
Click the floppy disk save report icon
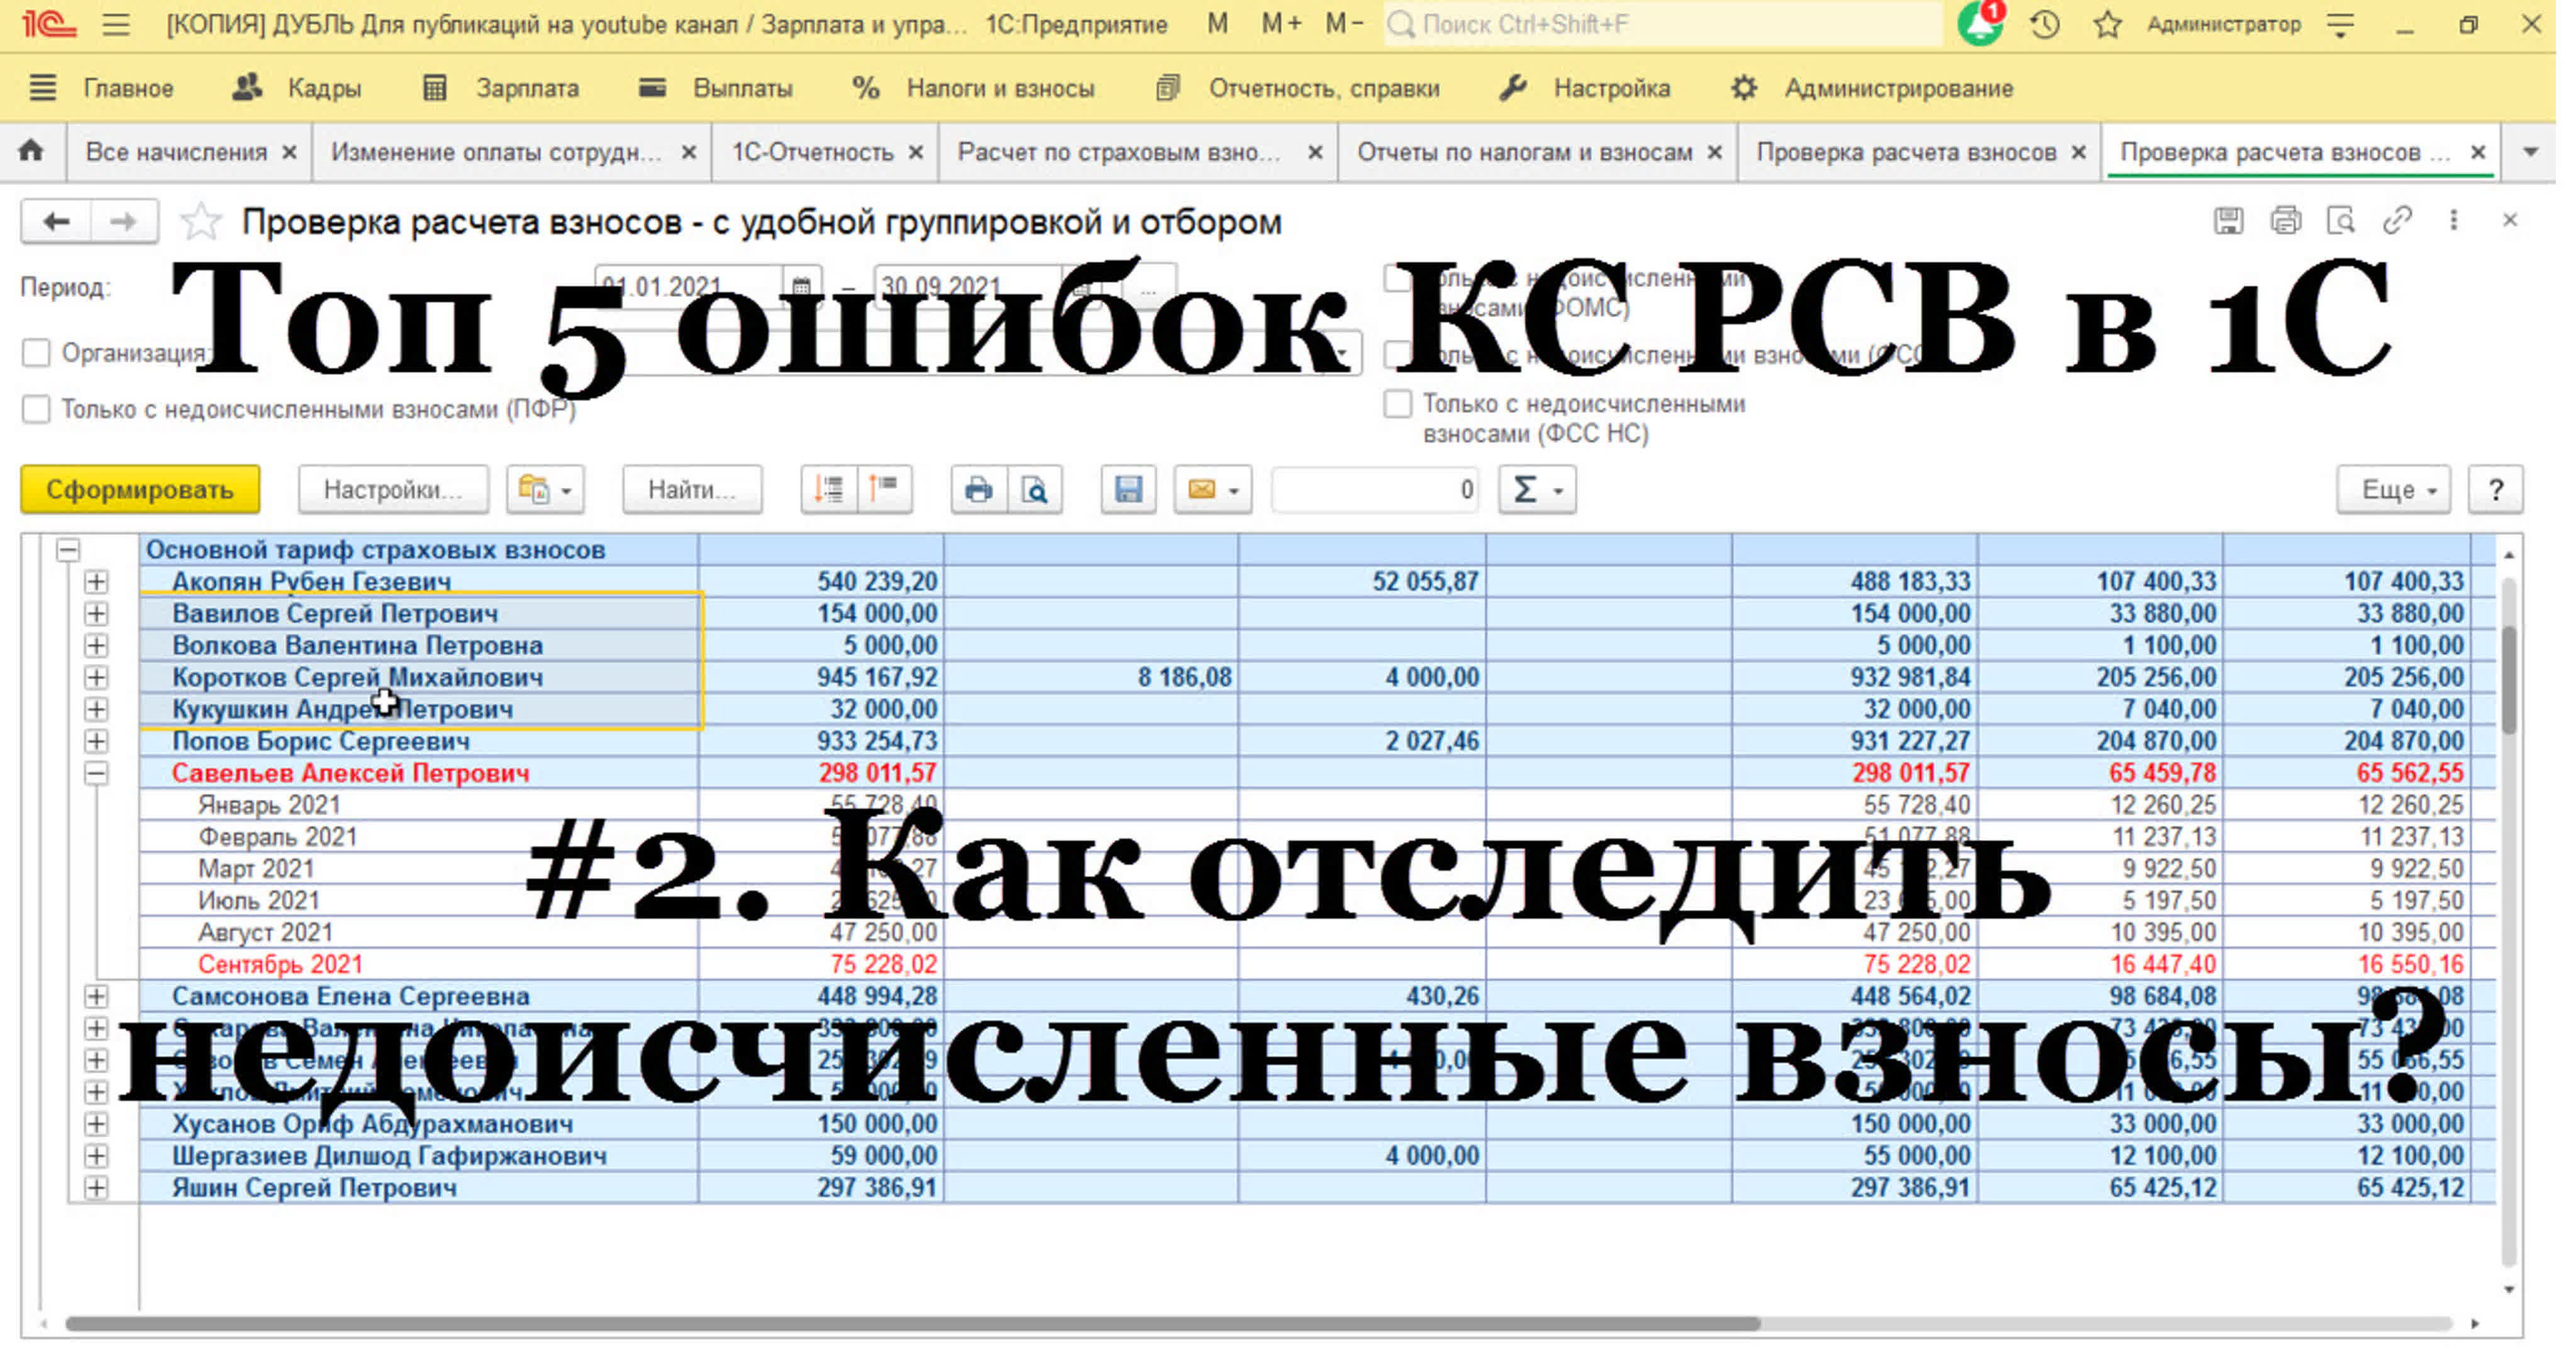(1128, 490)
